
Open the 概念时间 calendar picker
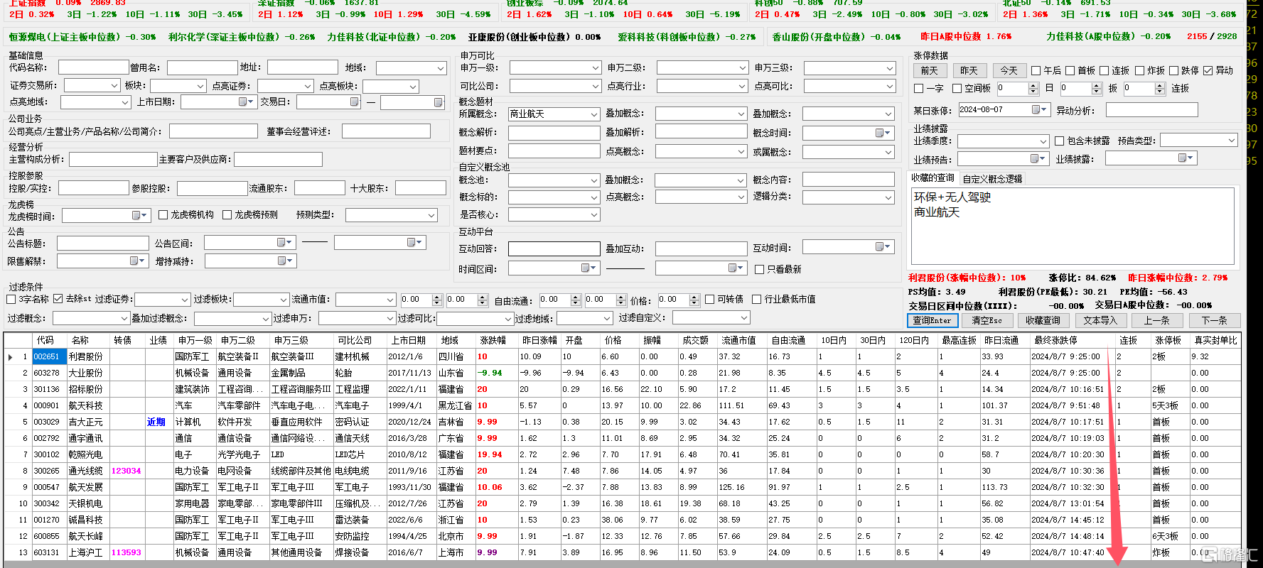(883, 133)
